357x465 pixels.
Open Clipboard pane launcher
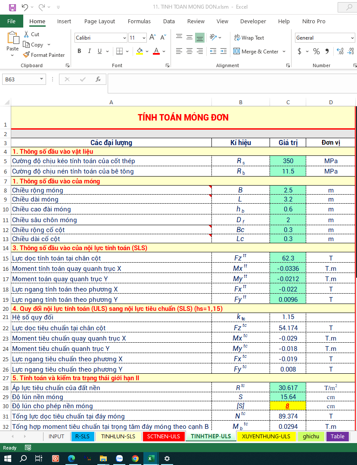[68, 65]
